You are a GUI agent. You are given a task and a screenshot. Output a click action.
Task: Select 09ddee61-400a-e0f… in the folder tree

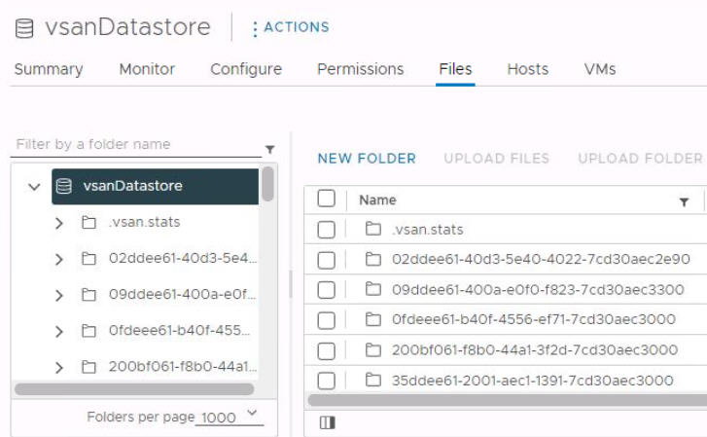(183, 294)
